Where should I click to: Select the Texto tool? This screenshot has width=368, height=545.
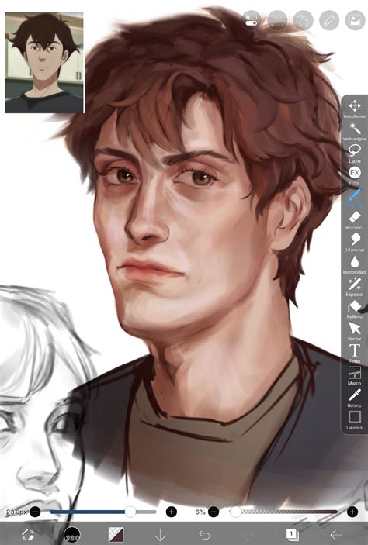[355, 354]
